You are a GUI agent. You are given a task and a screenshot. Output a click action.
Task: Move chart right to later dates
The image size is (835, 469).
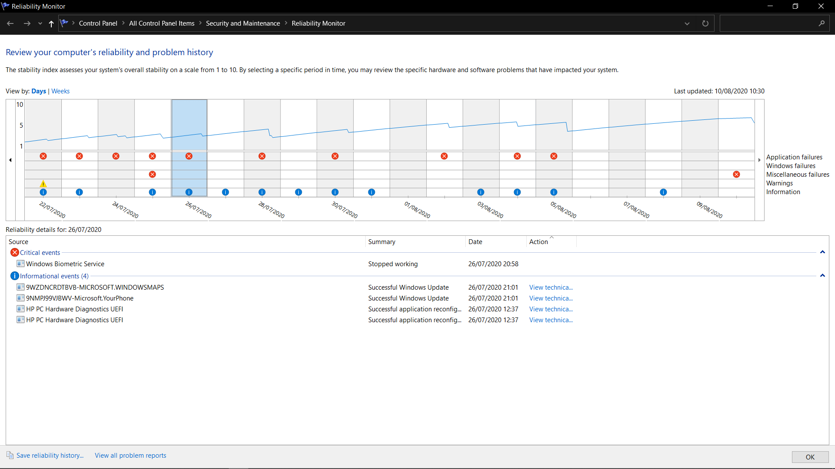click(x=759, y=160)
